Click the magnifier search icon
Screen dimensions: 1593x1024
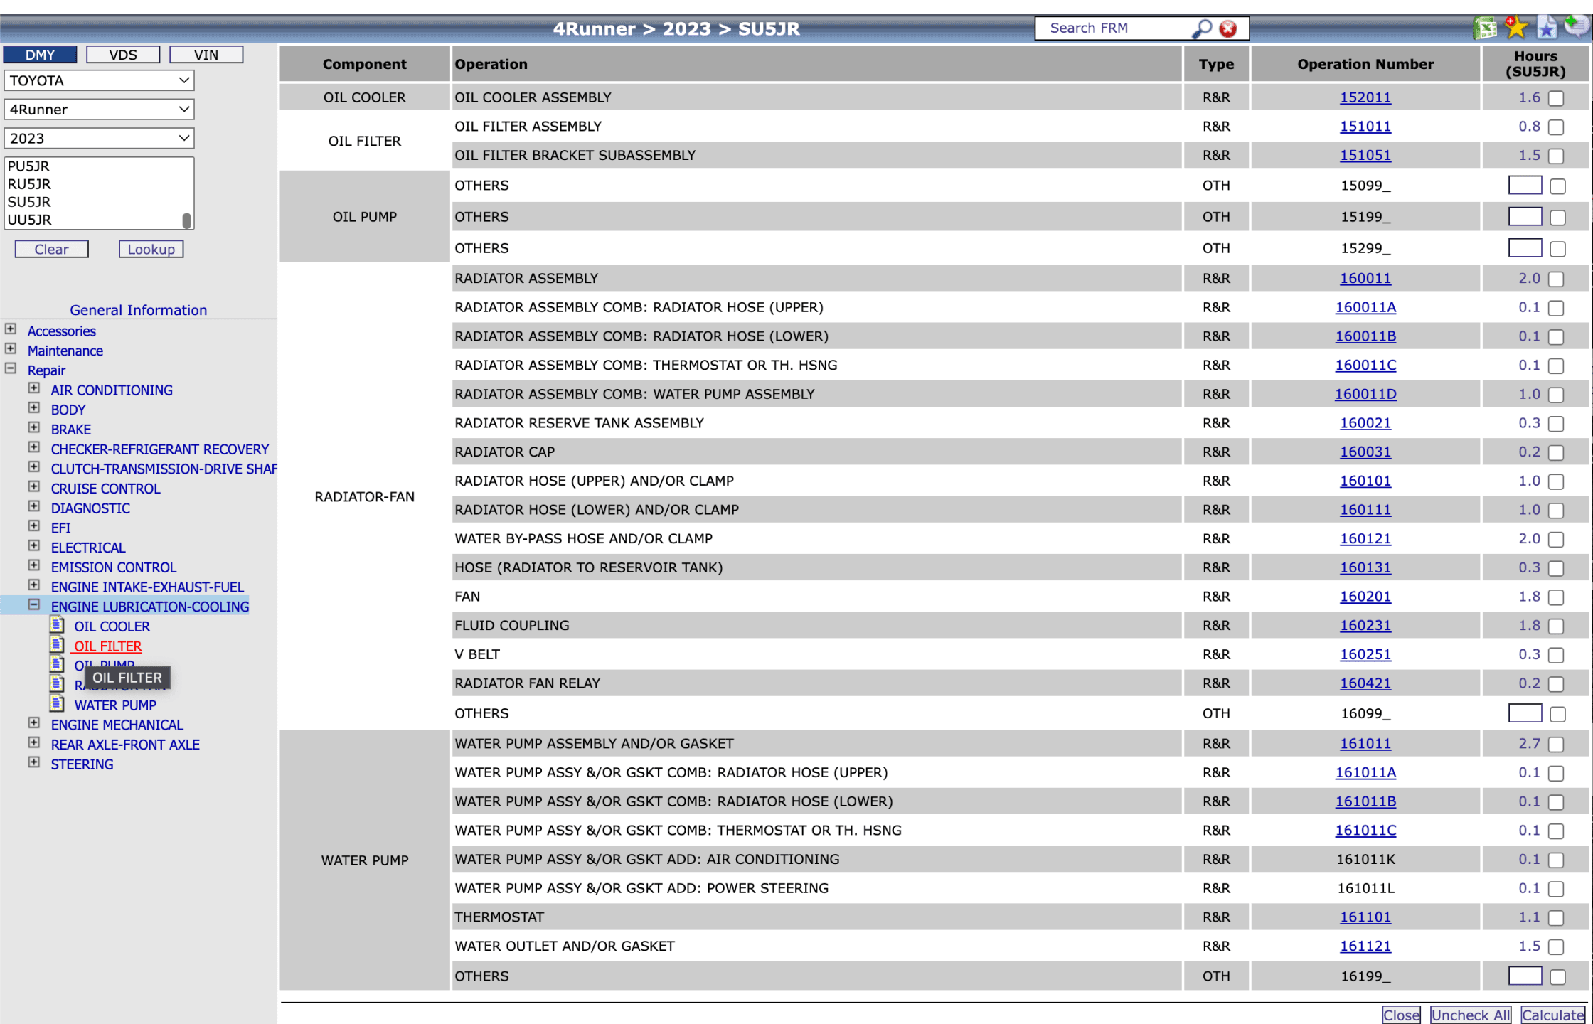1201,28
